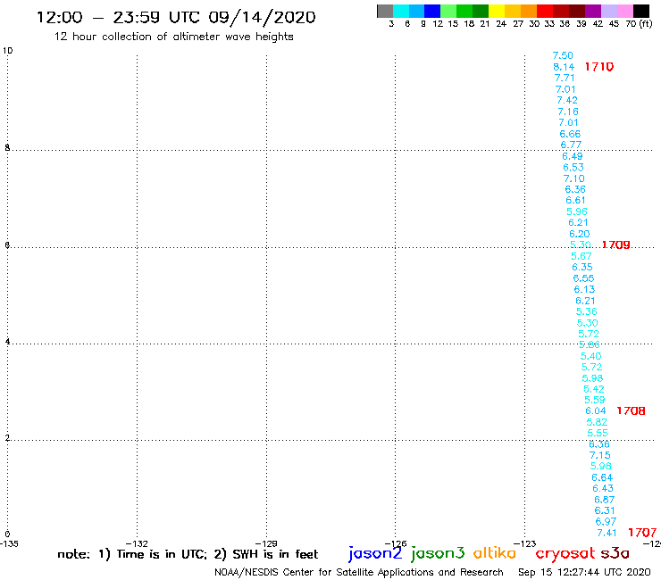
Task: Click the gray swatch in the color scale
Action: tap(385, 11)
